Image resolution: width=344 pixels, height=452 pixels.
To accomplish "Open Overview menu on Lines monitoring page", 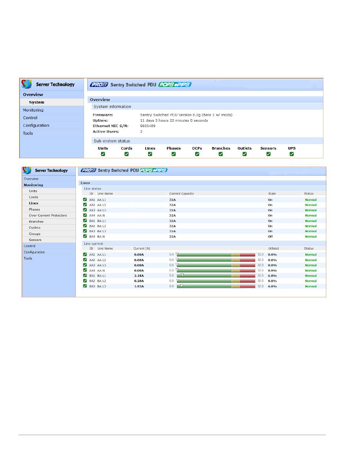I will (x=49, y=179).
